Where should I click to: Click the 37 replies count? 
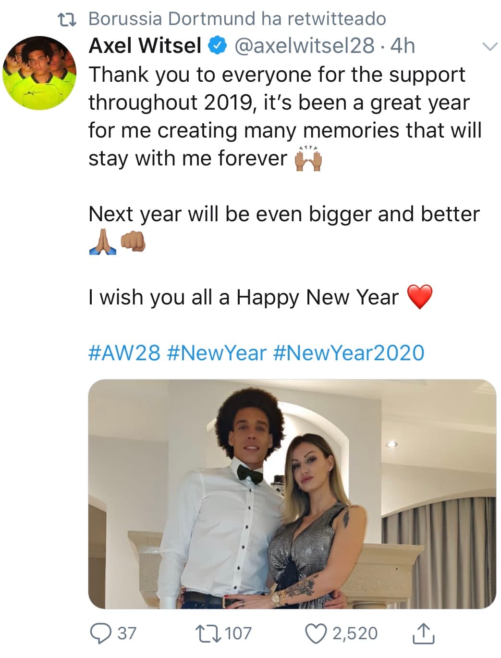(127, 633)
